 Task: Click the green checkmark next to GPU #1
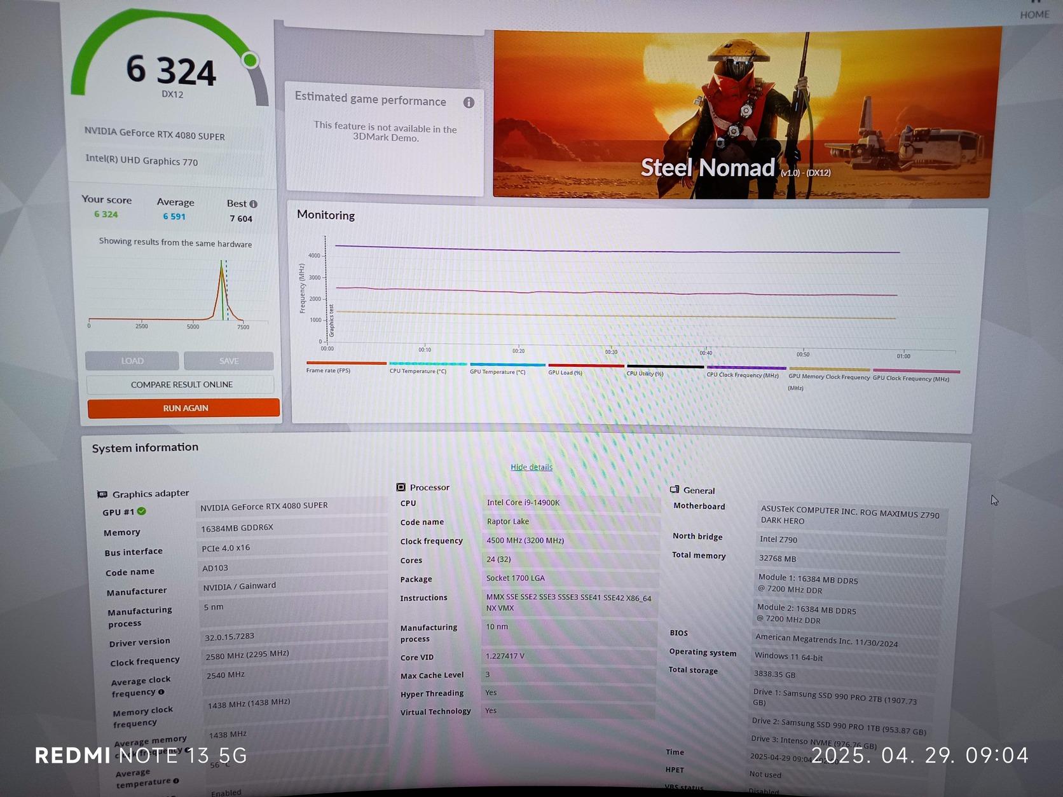click(142, 511)
